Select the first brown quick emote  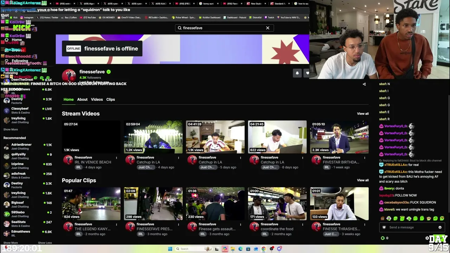click(382, 219)
